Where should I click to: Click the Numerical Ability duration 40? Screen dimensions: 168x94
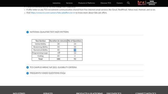coord(58,50)
